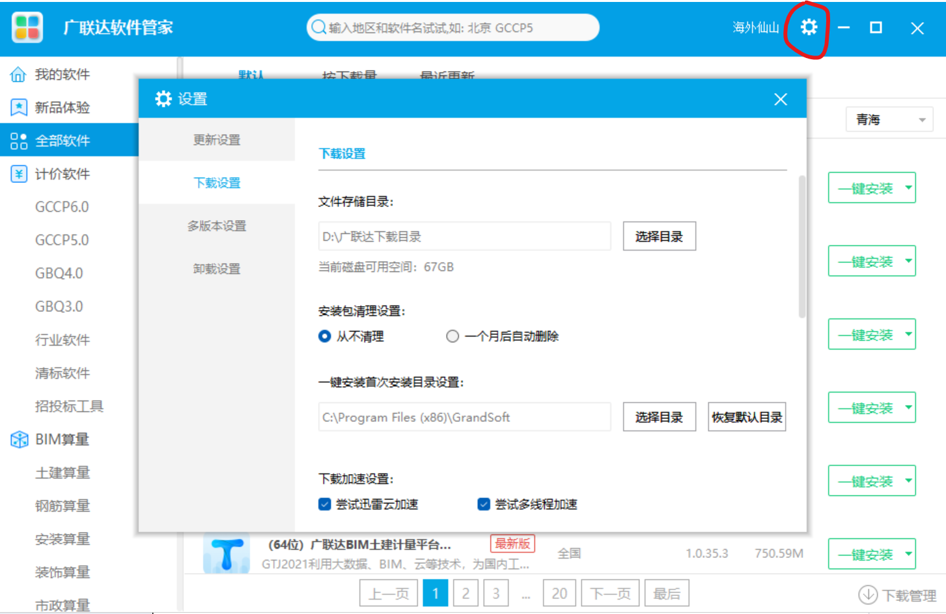This screenshot has width=946, height=614.
Task: Select GCCP6.0 in the sidebar
Action: [62, 207]
